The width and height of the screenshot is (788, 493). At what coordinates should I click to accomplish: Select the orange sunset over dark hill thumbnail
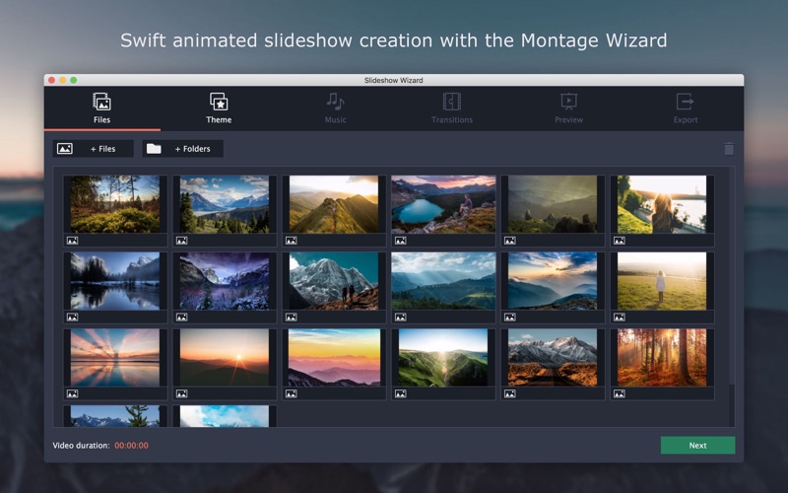225,357
